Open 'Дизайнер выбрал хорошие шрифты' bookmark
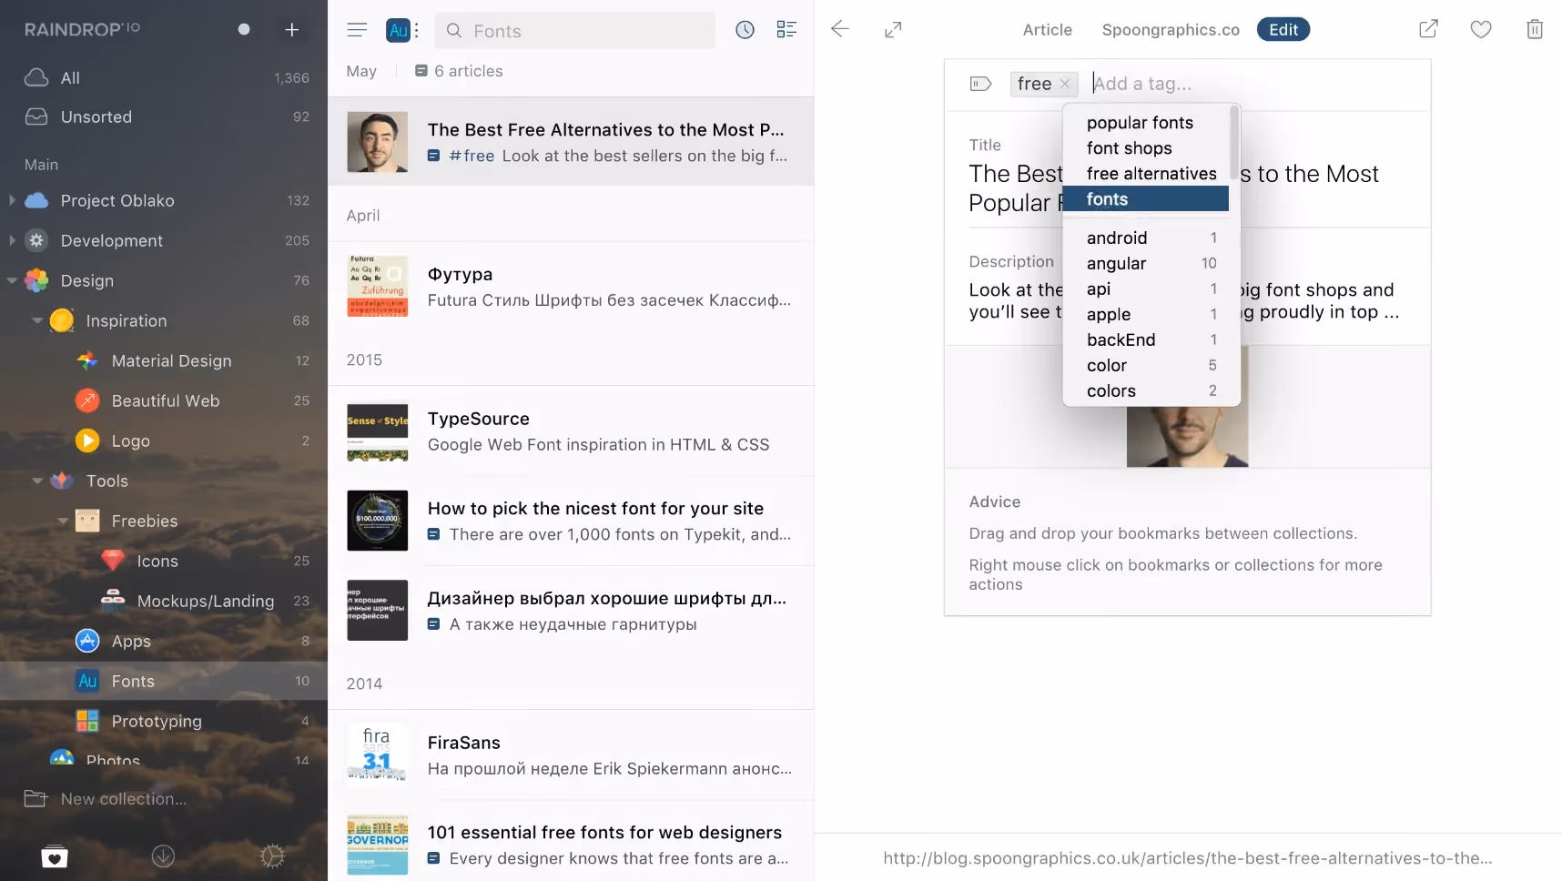The width and height of the screenshot is (1562, 881). 571,612
